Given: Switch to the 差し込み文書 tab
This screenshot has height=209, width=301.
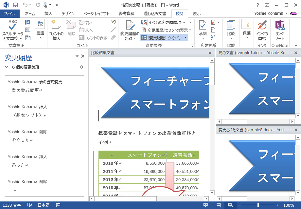Looking at the screenshot, I should pos(155,14).
